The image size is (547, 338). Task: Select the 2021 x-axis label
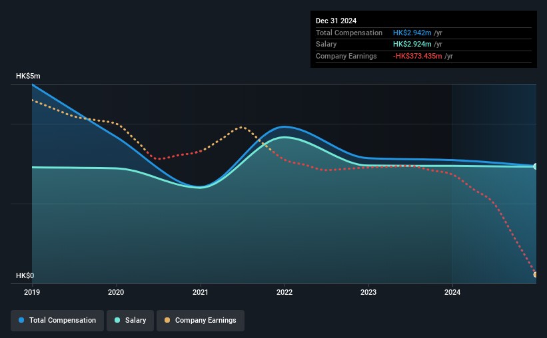pyautogui.click(x=200, y=292)
